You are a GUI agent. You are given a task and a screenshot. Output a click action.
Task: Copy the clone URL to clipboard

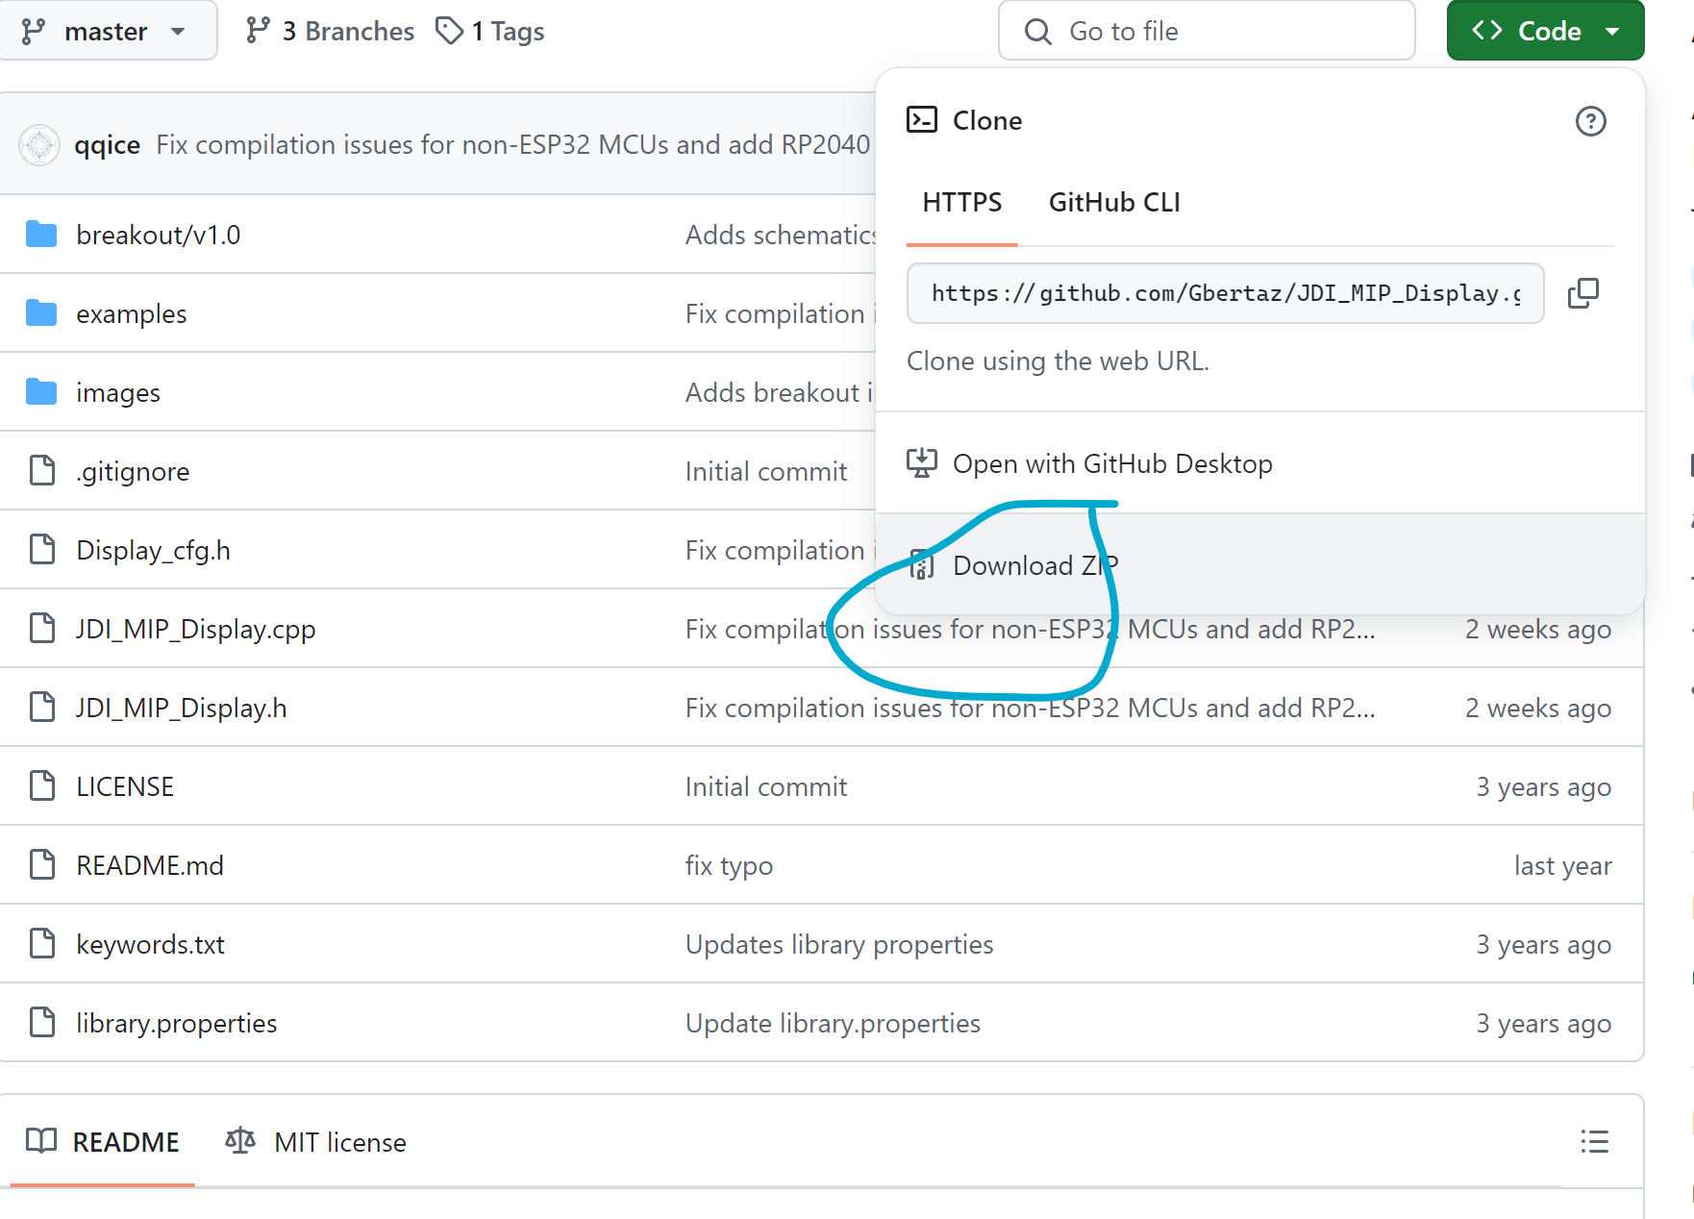coord(1583,293)
